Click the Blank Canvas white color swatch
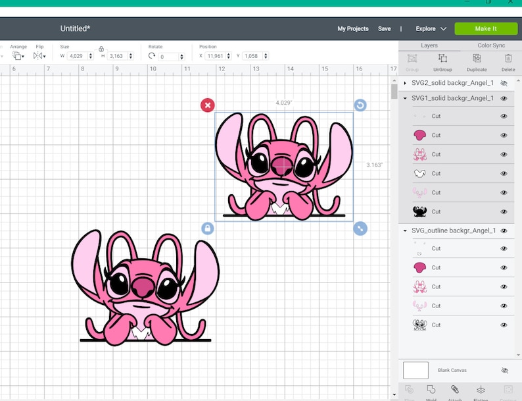 tap(415, 370)
